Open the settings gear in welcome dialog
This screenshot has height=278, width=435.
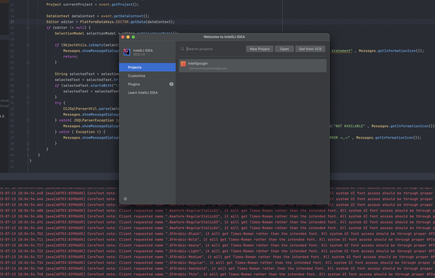pos(125,199)
